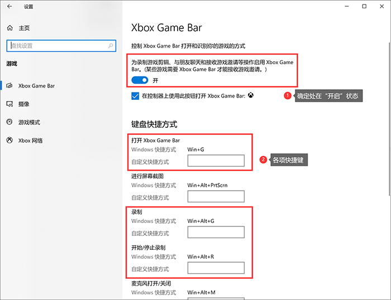This screenshot has height=300, width=391.
Task: Click custom shortcut field for 进行屏幕截图
Action: (x=216, y=196)
